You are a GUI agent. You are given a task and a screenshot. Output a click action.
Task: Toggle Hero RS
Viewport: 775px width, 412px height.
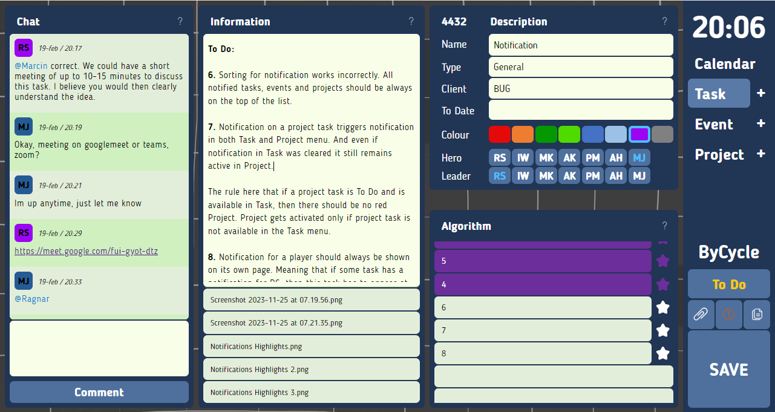tap(500, 158)
